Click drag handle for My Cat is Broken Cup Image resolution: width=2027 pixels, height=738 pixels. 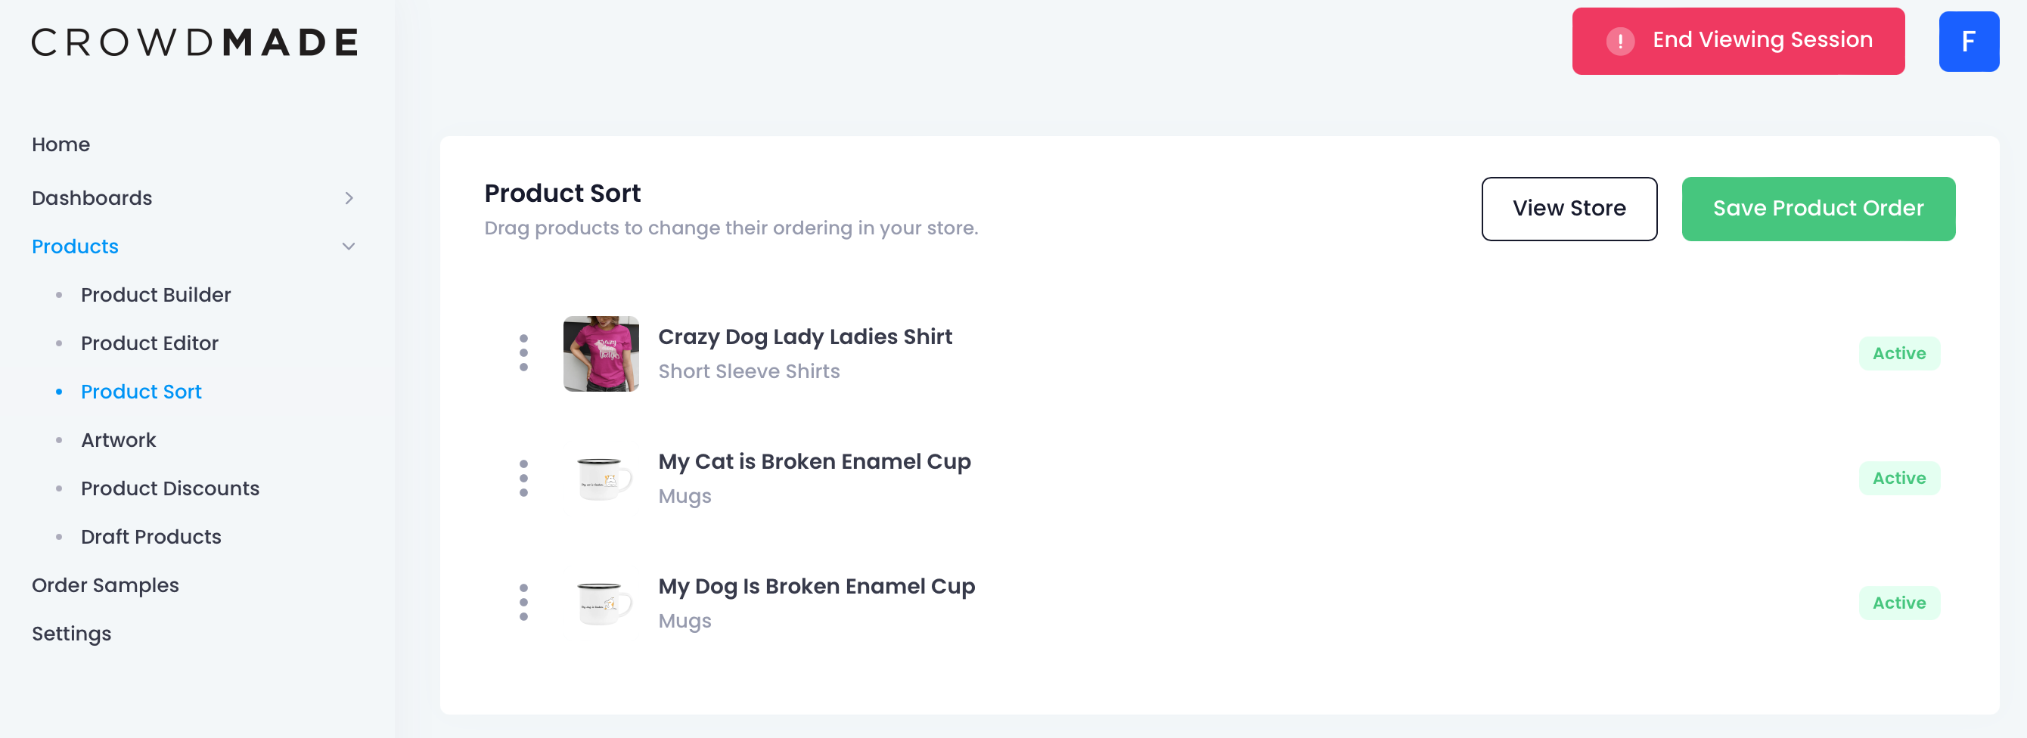tap(523, 479)
